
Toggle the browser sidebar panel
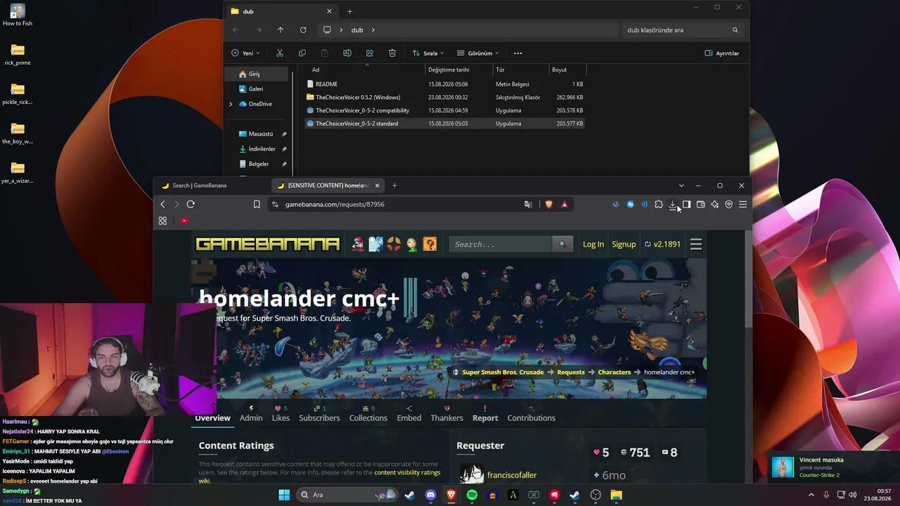(687, 205)
